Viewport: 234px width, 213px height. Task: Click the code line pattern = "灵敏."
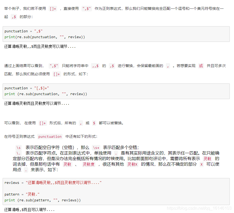pyautogui.click(x=22, y=194)
